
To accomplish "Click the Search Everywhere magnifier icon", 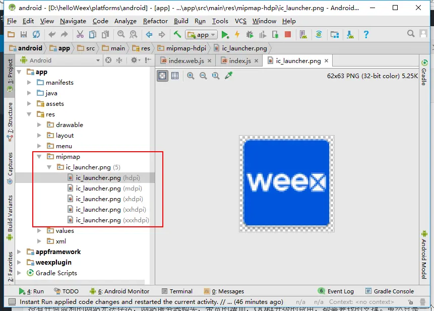I will (x=411, y=34).
